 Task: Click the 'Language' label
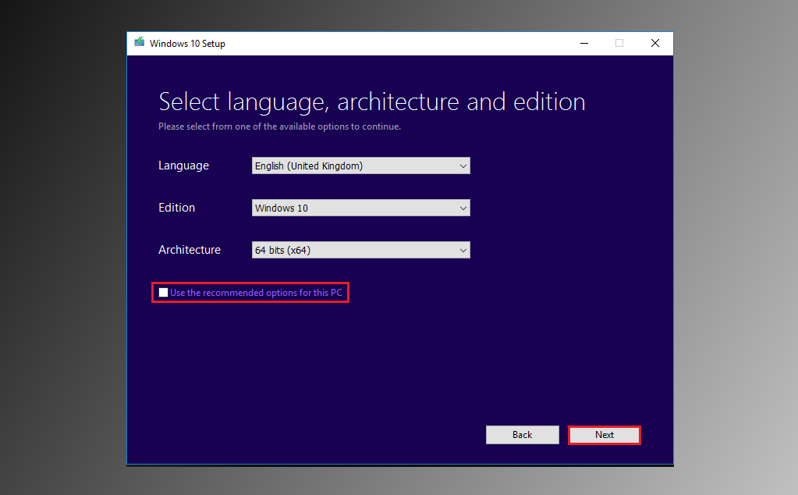coord(184,166)
